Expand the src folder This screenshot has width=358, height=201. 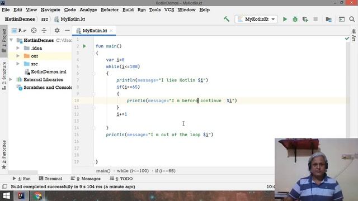(x=18, y=64)
